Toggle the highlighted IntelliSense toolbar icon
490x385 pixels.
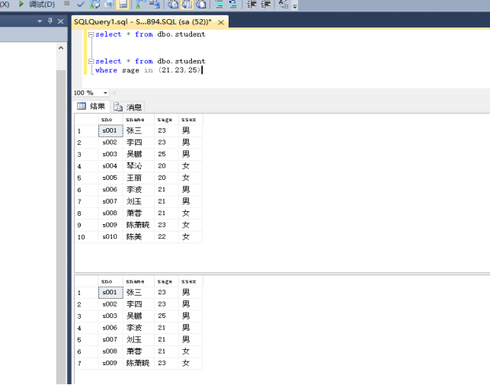tap(123, 4)
